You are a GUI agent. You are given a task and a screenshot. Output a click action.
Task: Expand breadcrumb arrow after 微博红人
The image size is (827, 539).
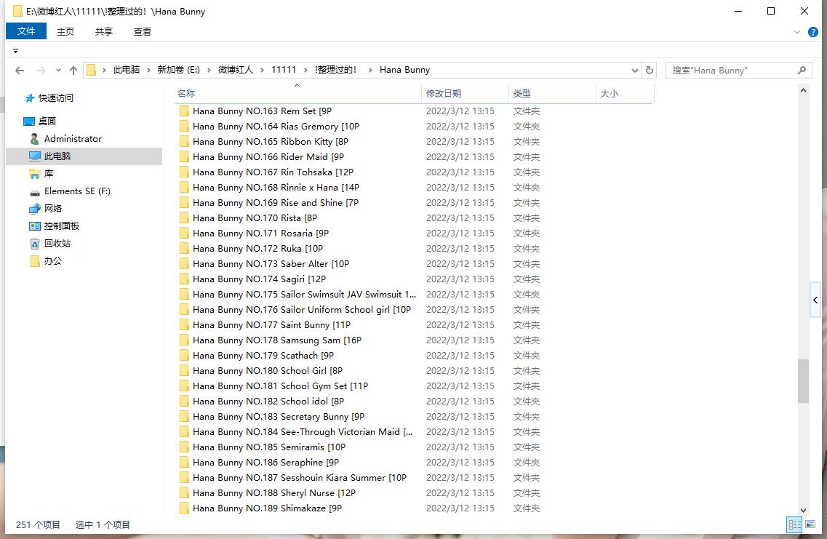(262, 70)
